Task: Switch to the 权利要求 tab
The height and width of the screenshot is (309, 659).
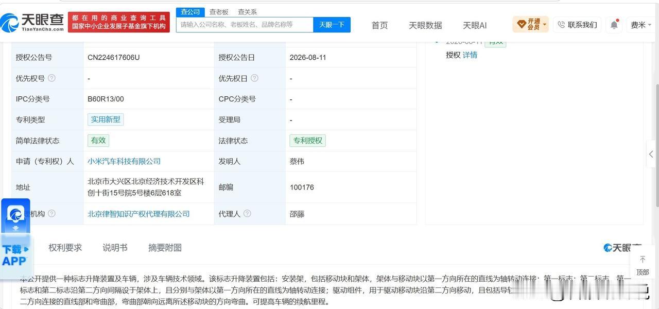Action: (x=65, y=248)
